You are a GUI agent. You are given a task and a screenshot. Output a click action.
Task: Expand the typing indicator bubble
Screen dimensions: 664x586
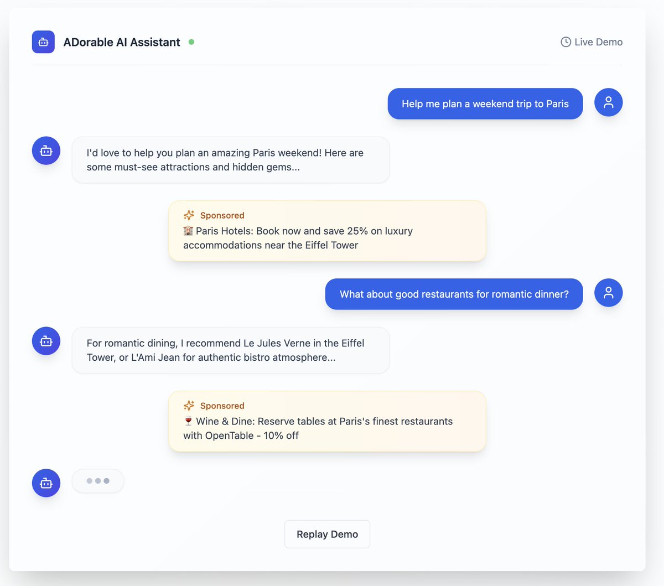tap(98, 481)
